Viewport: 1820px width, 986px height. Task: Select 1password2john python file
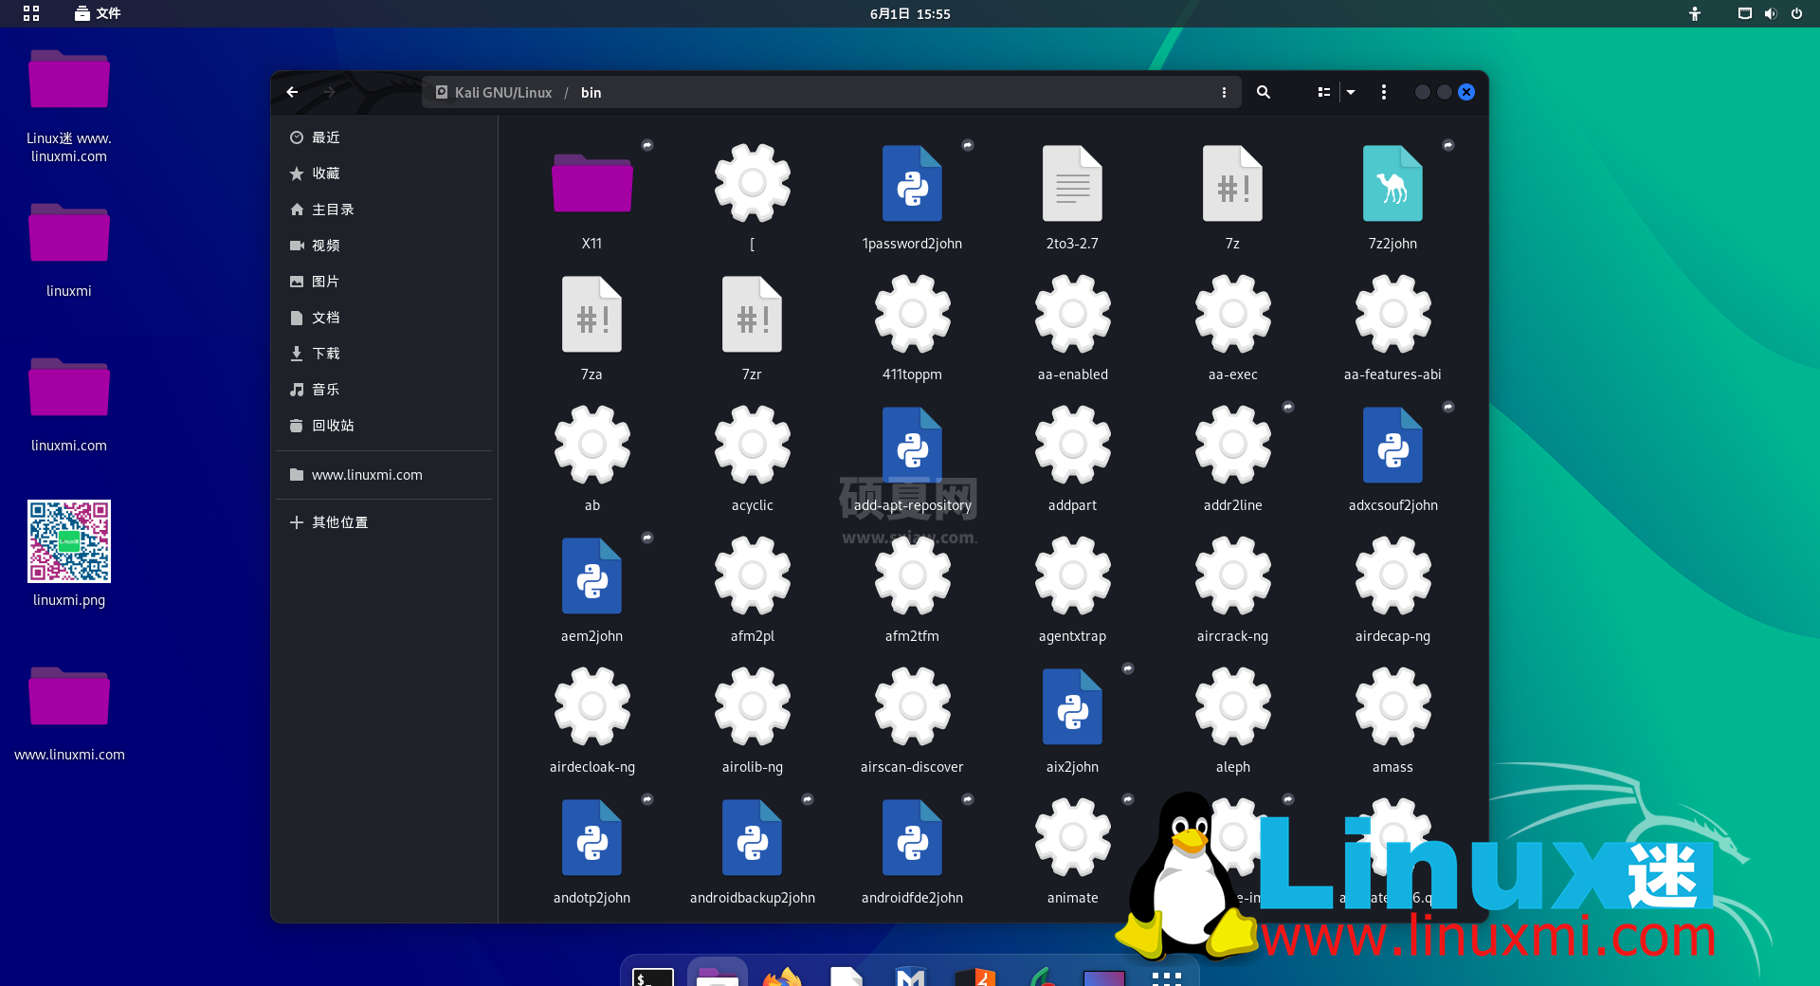click(x=912, y=196)
